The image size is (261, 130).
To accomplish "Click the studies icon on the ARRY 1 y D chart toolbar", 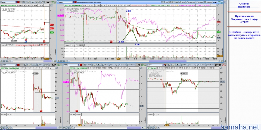I will pyautogui.click(x=42, y=2).
